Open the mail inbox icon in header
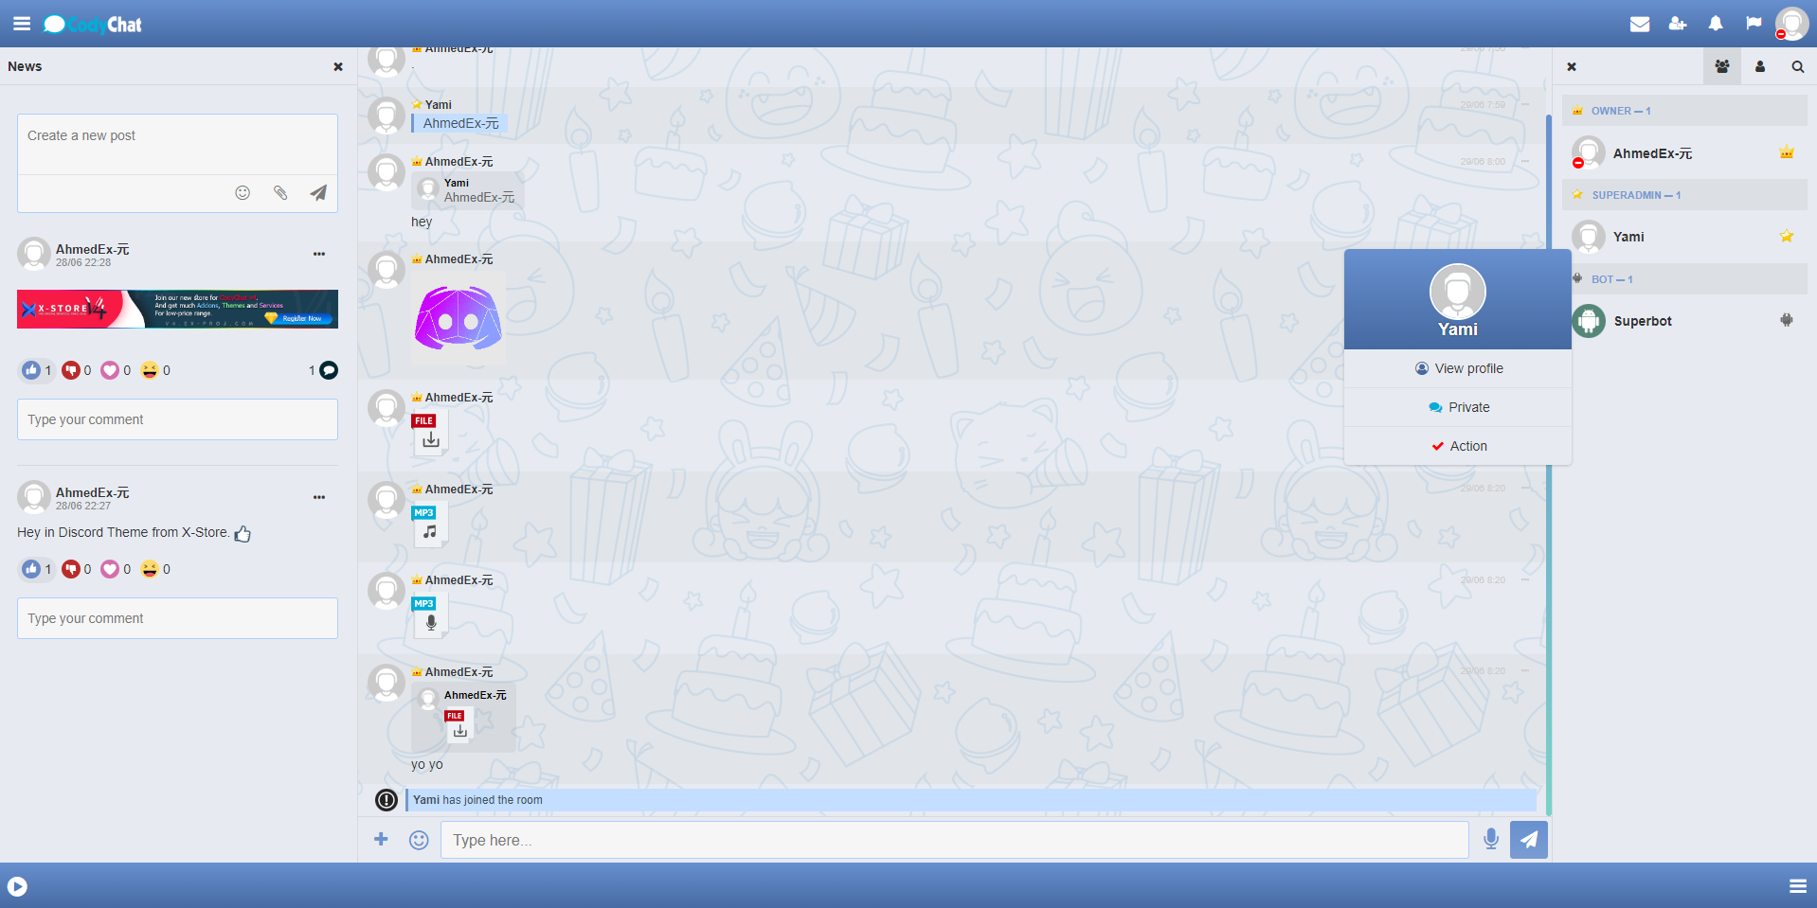The image size is (1817, 908). [1639, 24]
